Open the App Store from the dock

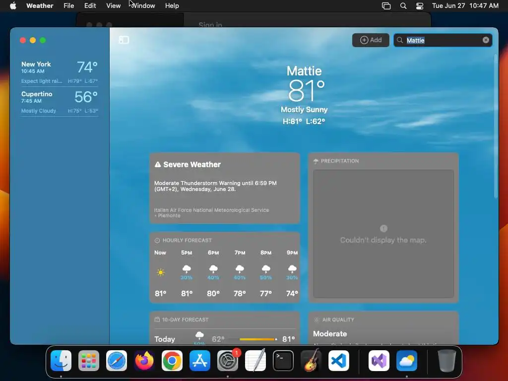(x=200, y=361)
